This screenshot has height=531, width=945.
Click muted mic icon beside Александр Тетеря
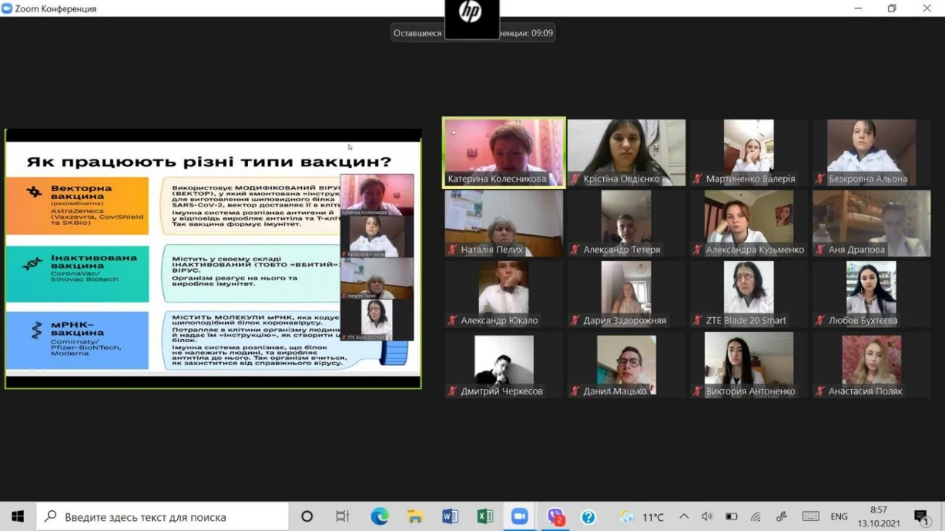pos(574,249)
